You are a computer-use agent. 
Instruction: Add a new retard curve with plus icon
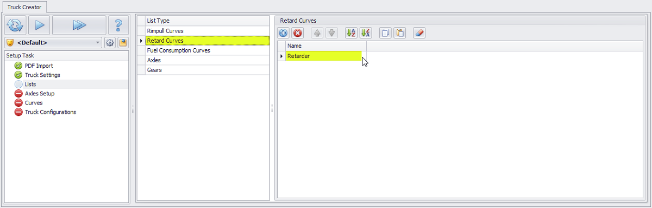click(284, 33)
